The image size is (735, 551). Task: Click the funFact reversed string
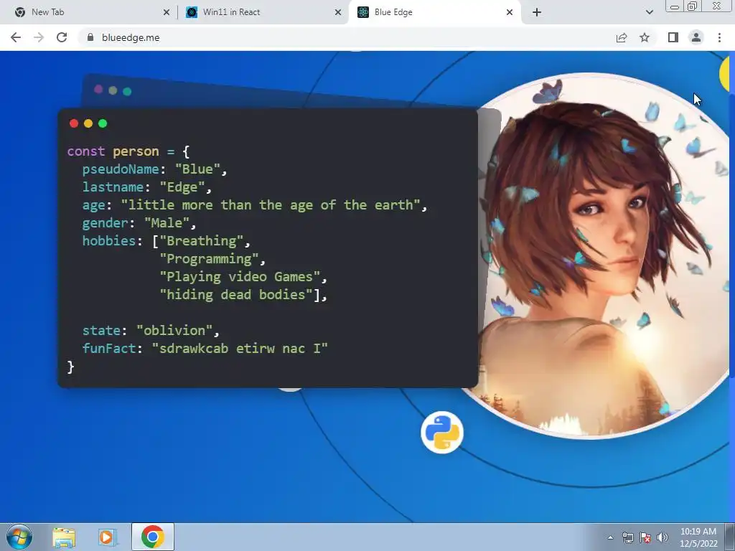click(x=240, y=348)
